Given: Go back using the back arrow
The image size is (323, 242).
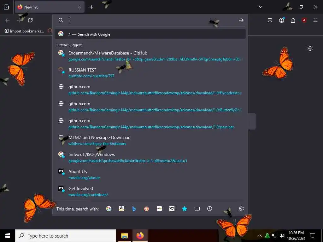Looking at the screenshot, I should point(8,20).
